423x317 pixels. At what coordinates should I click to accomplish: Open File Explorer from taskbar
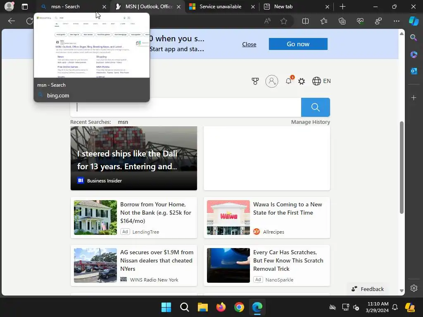pyautogui.click(x=202, y=307)
